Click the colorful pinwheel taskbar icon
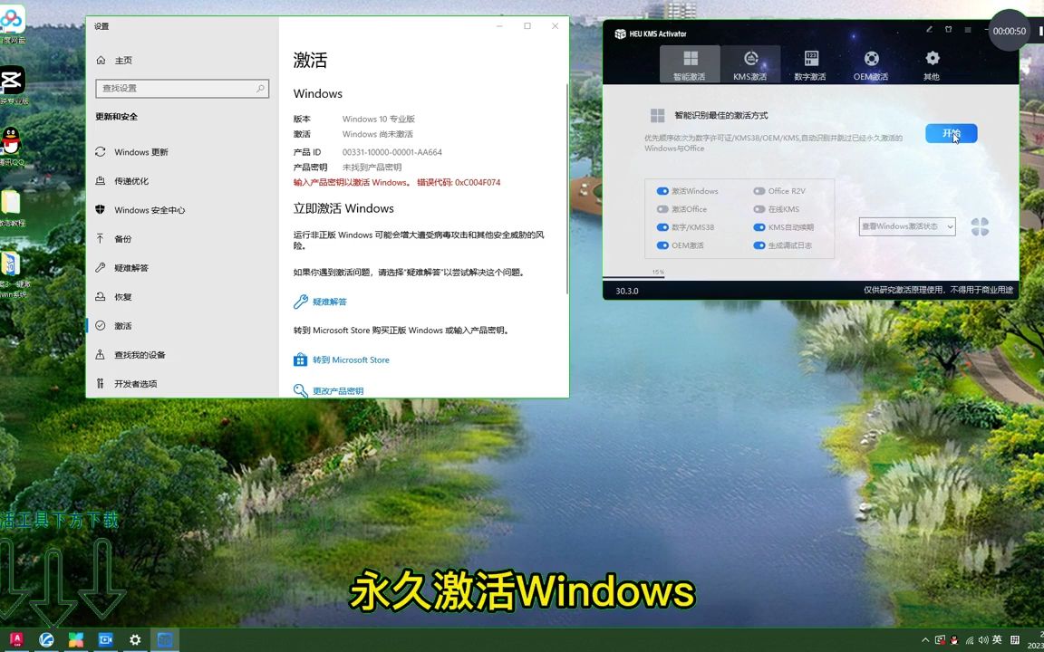1044x652 pixels. click(x=76, y=639)
